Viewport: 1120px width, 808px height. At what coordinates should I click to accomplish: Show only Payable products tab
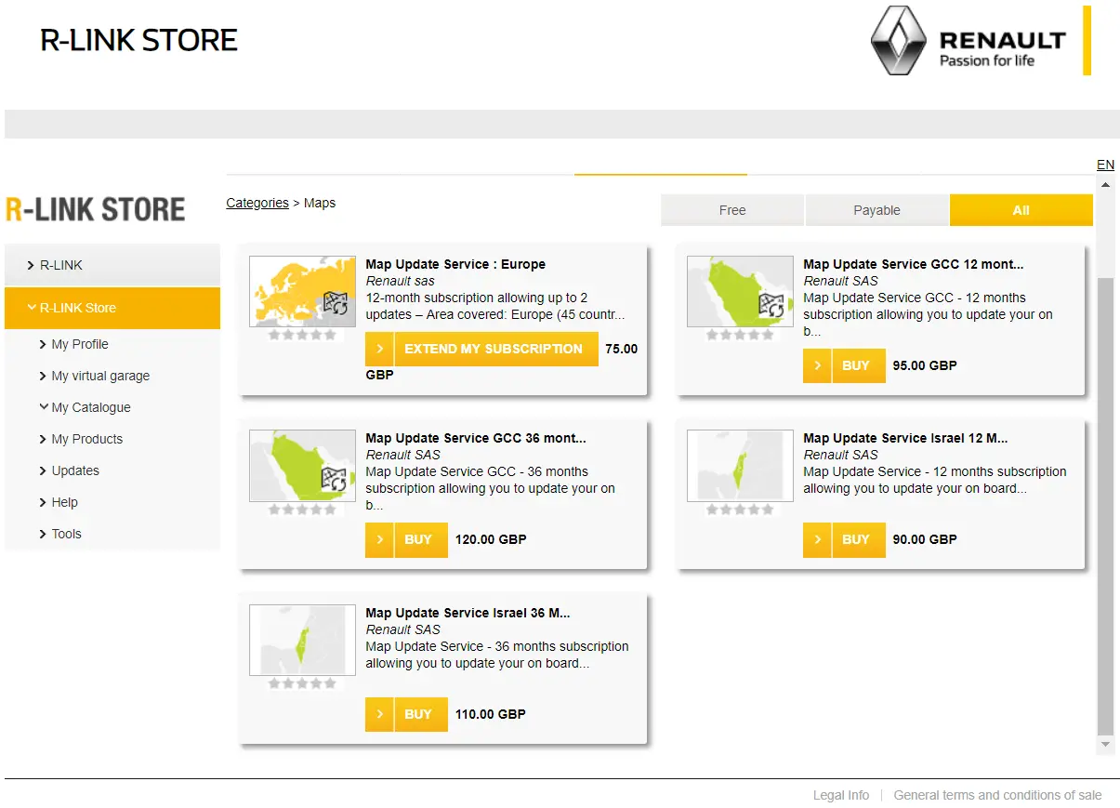tap(876, 210)
